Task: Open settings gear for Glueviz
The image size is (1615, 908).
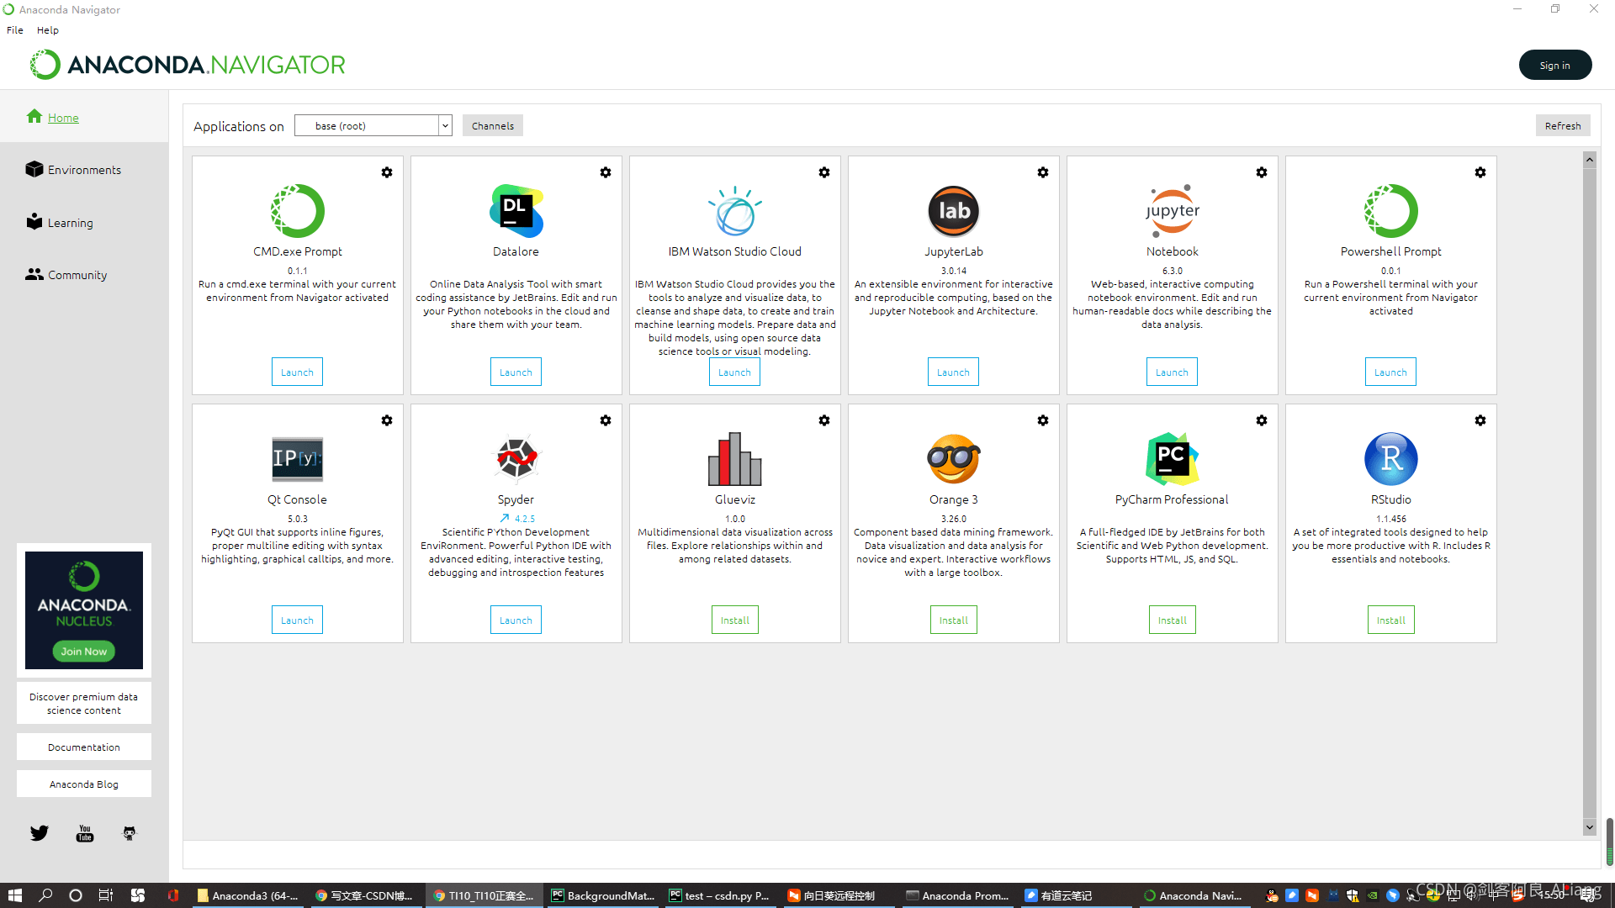Action: pos(824,420)
